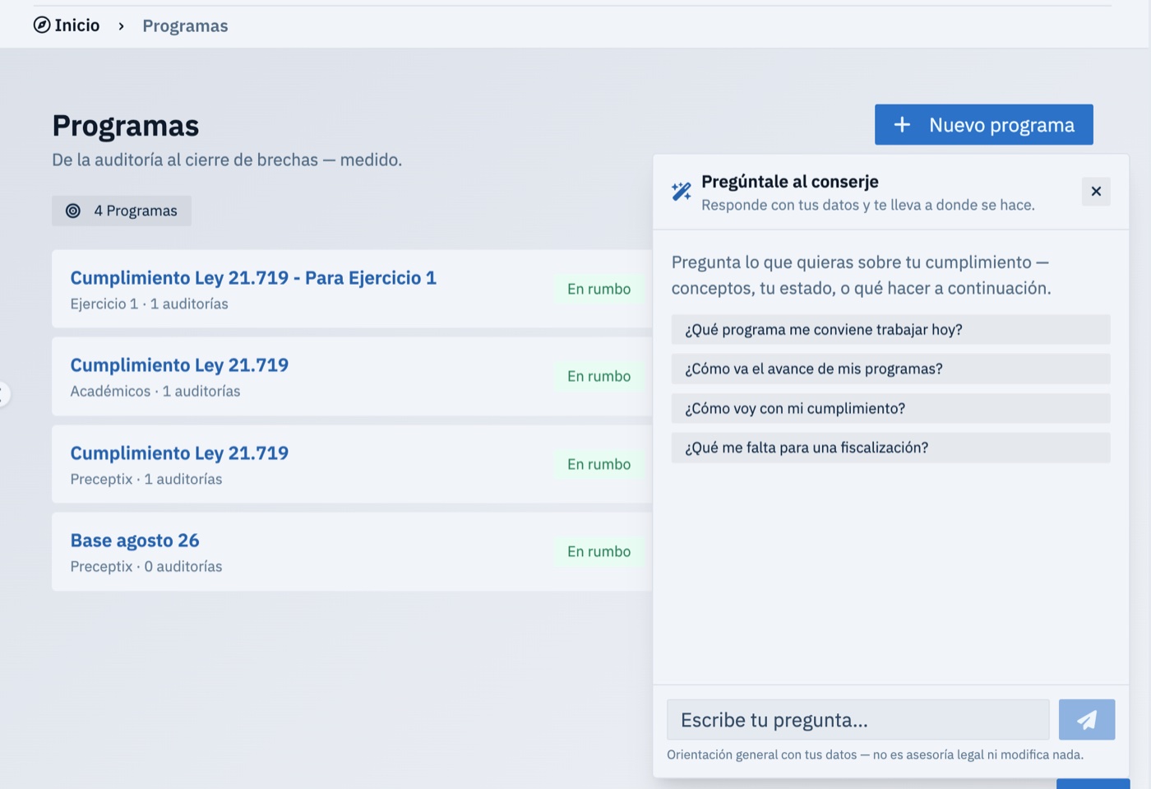The width and height of the screenshot is (1151, 789).
Task: Select the Programas breadcrumb item
Action: pos(185,26)
